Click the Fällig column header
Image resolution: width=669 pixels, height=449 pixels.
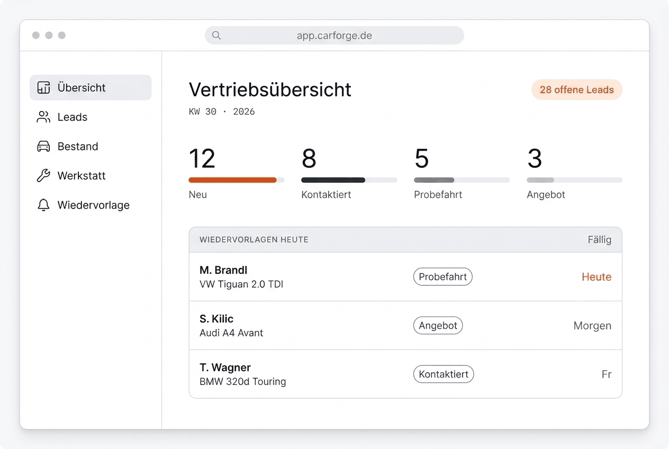click(600, 240)
